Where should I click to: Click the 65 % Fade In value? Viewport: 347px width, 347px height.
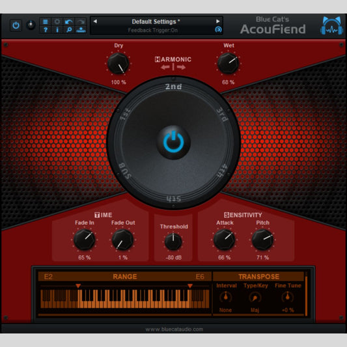pos(85,258)
